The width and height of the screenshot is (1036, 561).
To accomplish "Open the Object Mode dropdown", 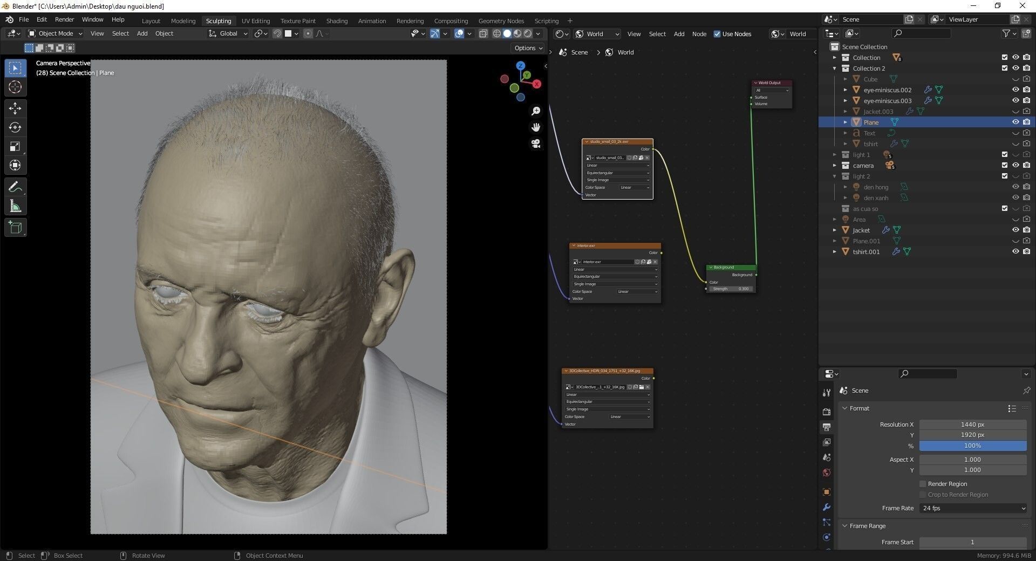I will click(55, 33).
